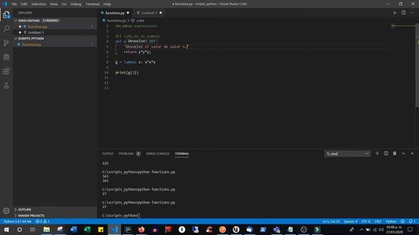Image resolution: width=419 pixels, height=235 pixels.
Task: Open Windows action center icon
Action: coord(410,230)
